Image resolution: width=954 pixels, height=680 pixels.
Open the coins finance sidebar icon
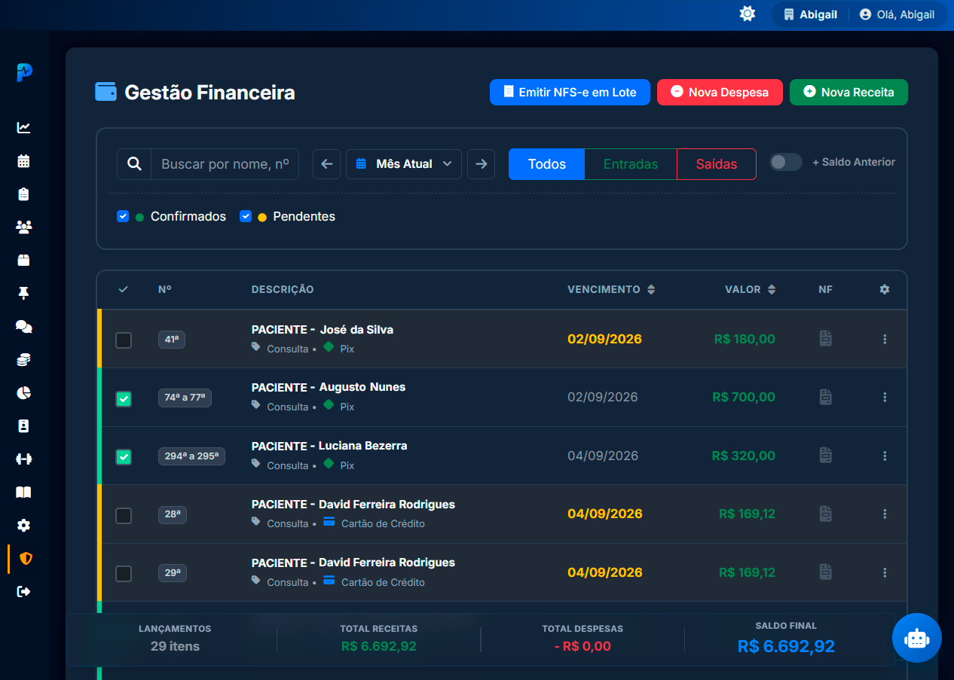[x=23, y=359]
